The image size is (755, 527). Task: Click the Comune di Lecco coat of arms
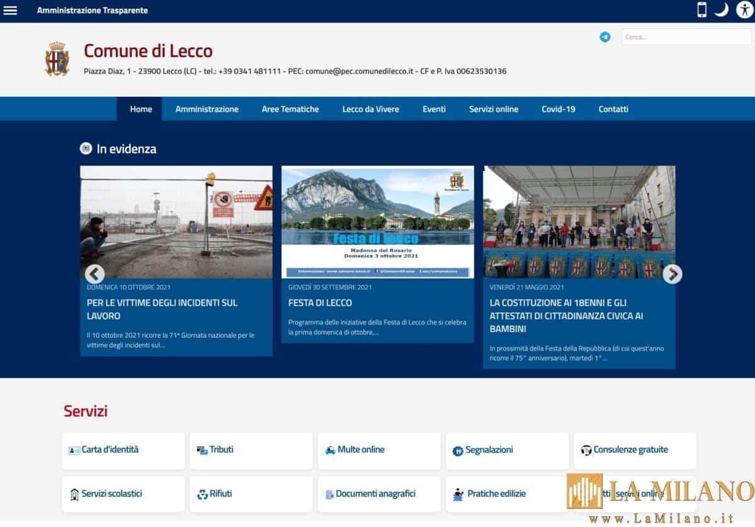pos(57,59)
